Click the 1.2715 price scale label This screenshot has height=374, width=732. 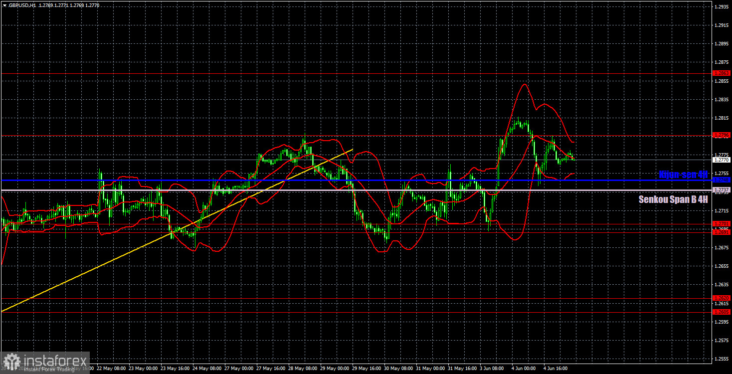coord(722,210)
